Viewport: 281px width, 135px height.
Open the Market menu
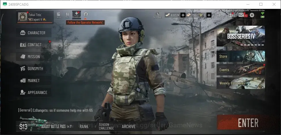point(34,80)
